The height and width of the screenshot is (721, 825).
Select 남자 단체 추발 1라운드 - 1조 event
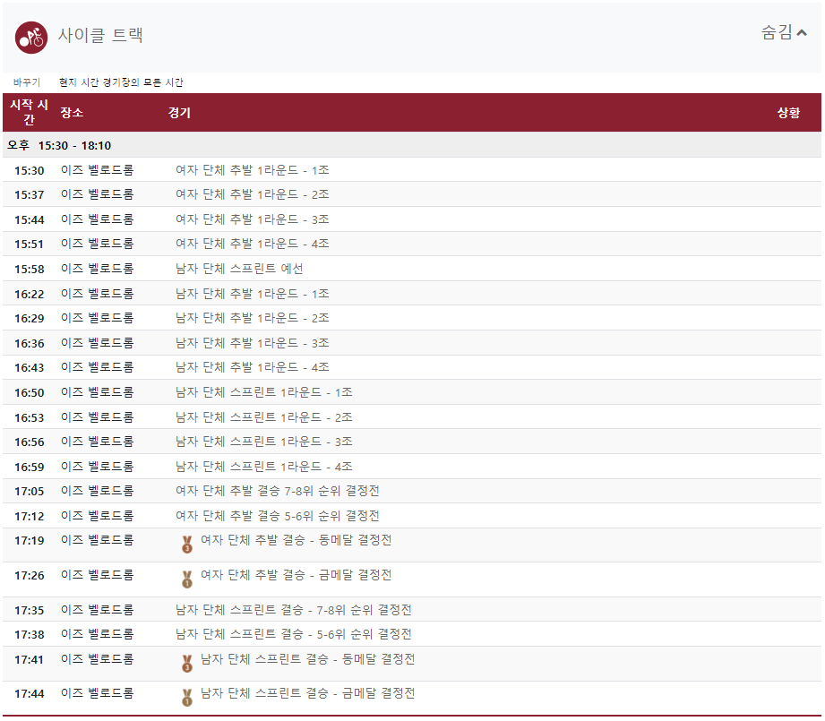click(x=252, y=293)
